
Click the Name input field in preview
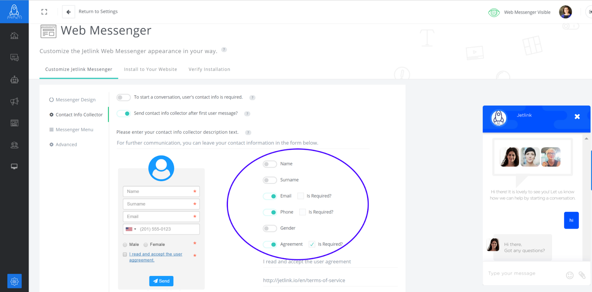tap(161, 191)
